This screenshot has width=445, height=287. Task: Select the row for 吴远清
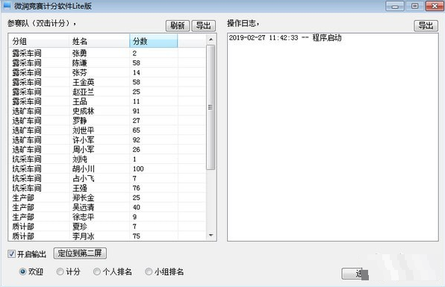click(107, 207)
